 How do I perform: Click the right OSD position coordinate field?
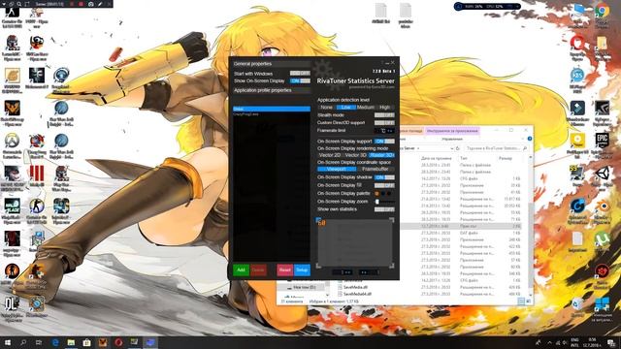point(369,272)
